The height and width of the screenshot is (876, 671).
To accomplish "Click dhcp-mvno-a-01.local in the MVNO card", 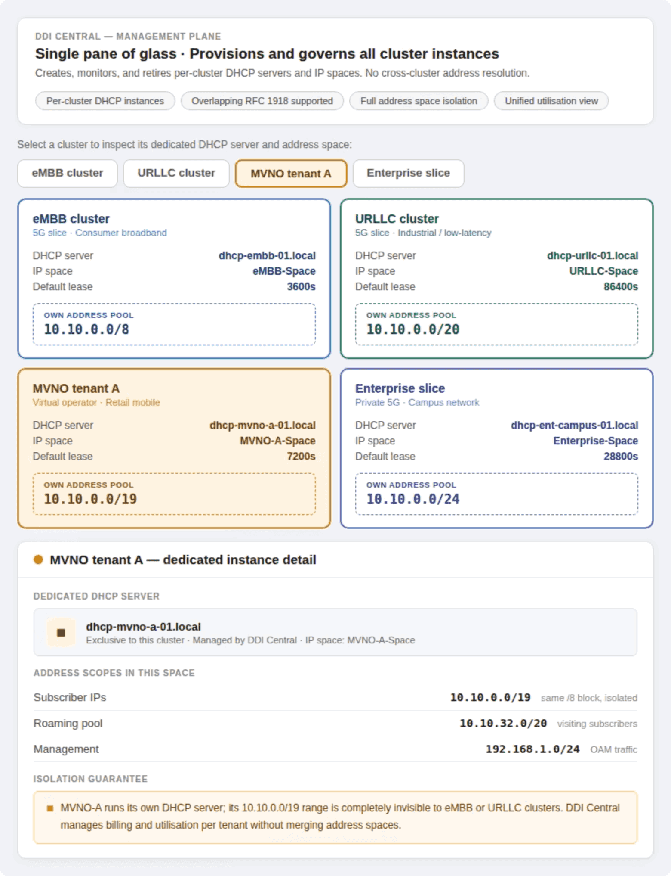I will click(262, 426).
